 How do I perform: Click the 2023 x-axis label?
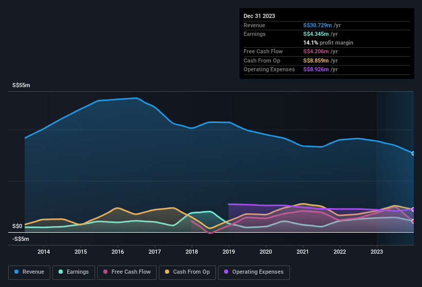click(377, 252)
